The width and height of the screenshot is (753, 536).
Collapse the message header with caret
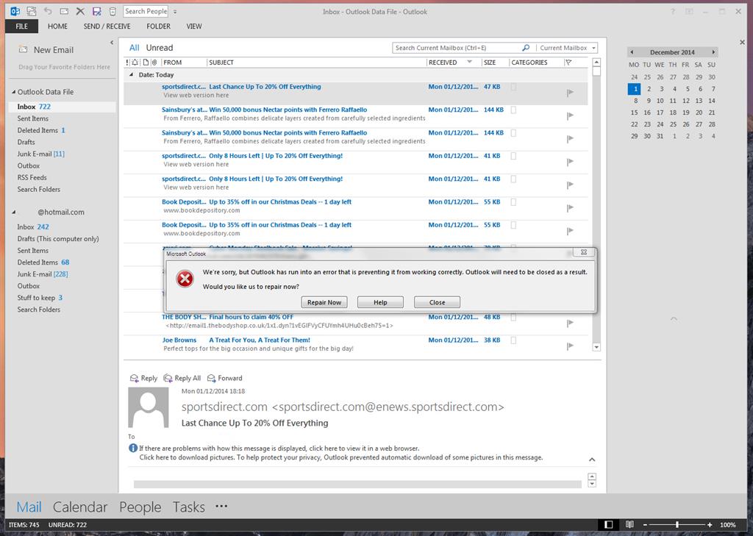(592, 460)
